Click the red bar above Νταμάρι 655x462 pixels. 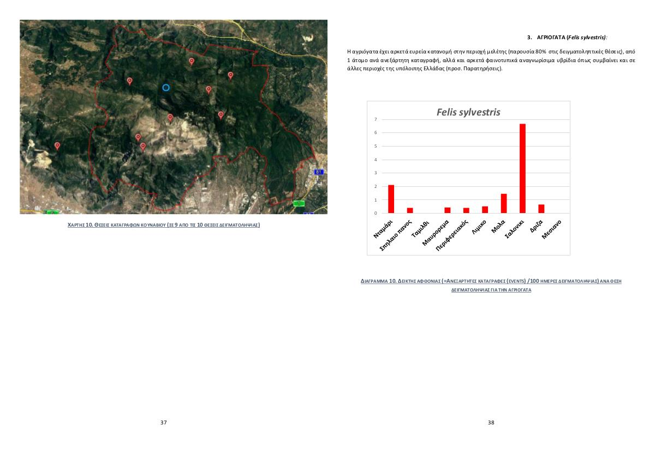tap(391, 199)
